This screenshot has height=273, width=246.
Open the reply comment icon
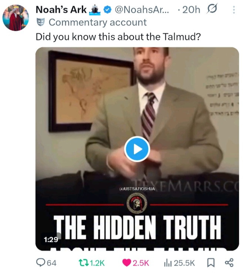pyautogui.click(x=40, y=263)
